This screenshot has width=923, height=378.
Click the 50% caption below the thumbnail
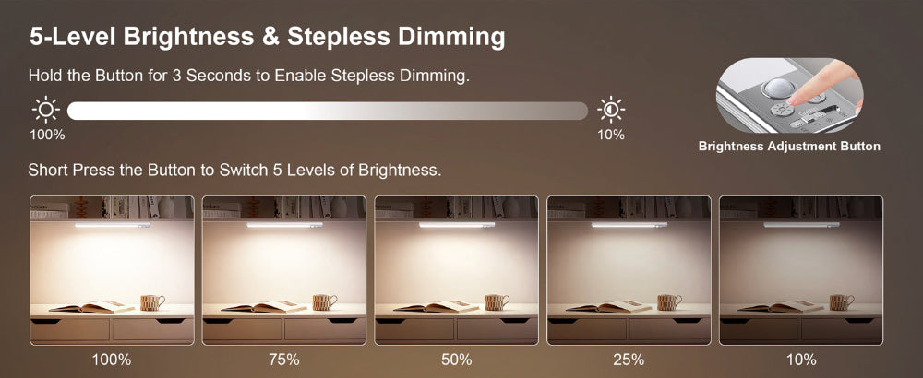pyautogui.click(x=457, y=359)
